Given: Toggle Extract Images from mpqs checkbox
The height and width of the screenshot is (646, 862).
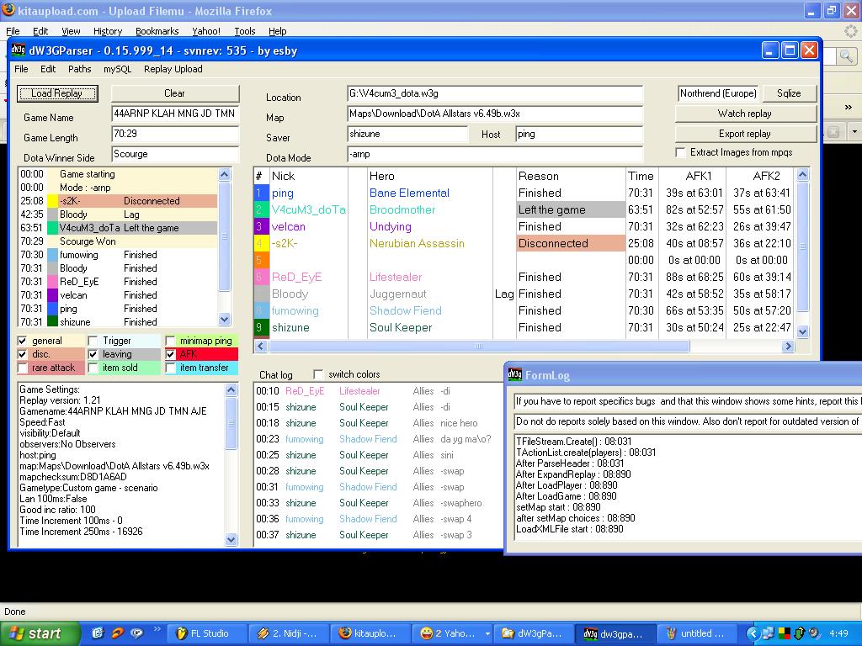Looking at the screenshot, I should pos(680,152).
